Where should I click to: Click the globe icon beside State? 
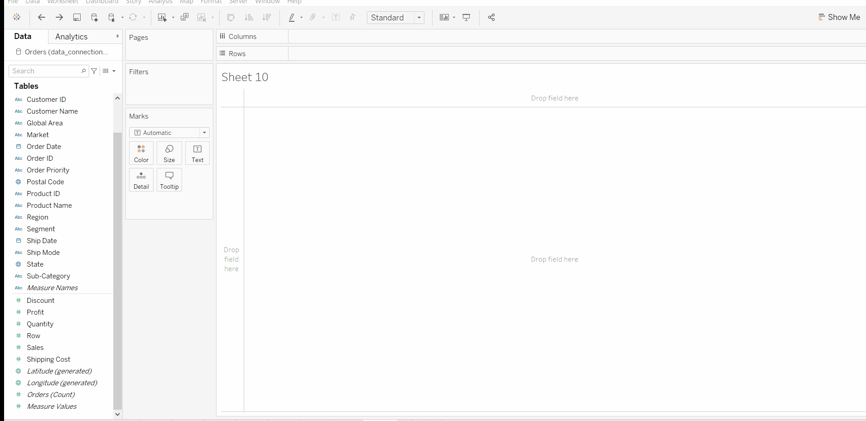click(x=19, y=264)
